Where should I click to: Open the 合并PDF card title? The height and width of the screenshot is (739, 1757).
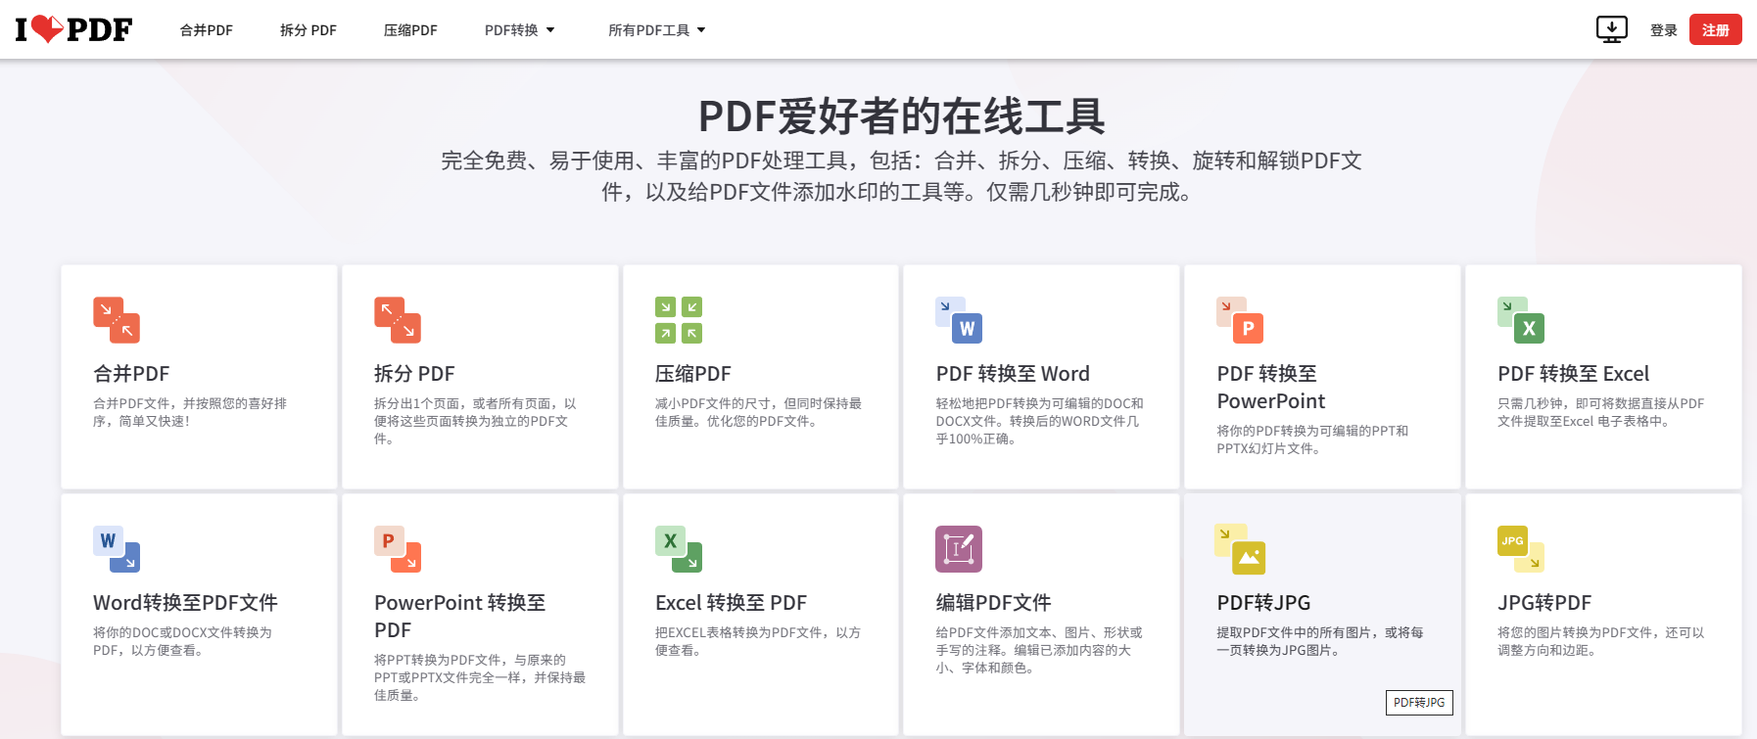pos(131,374)
